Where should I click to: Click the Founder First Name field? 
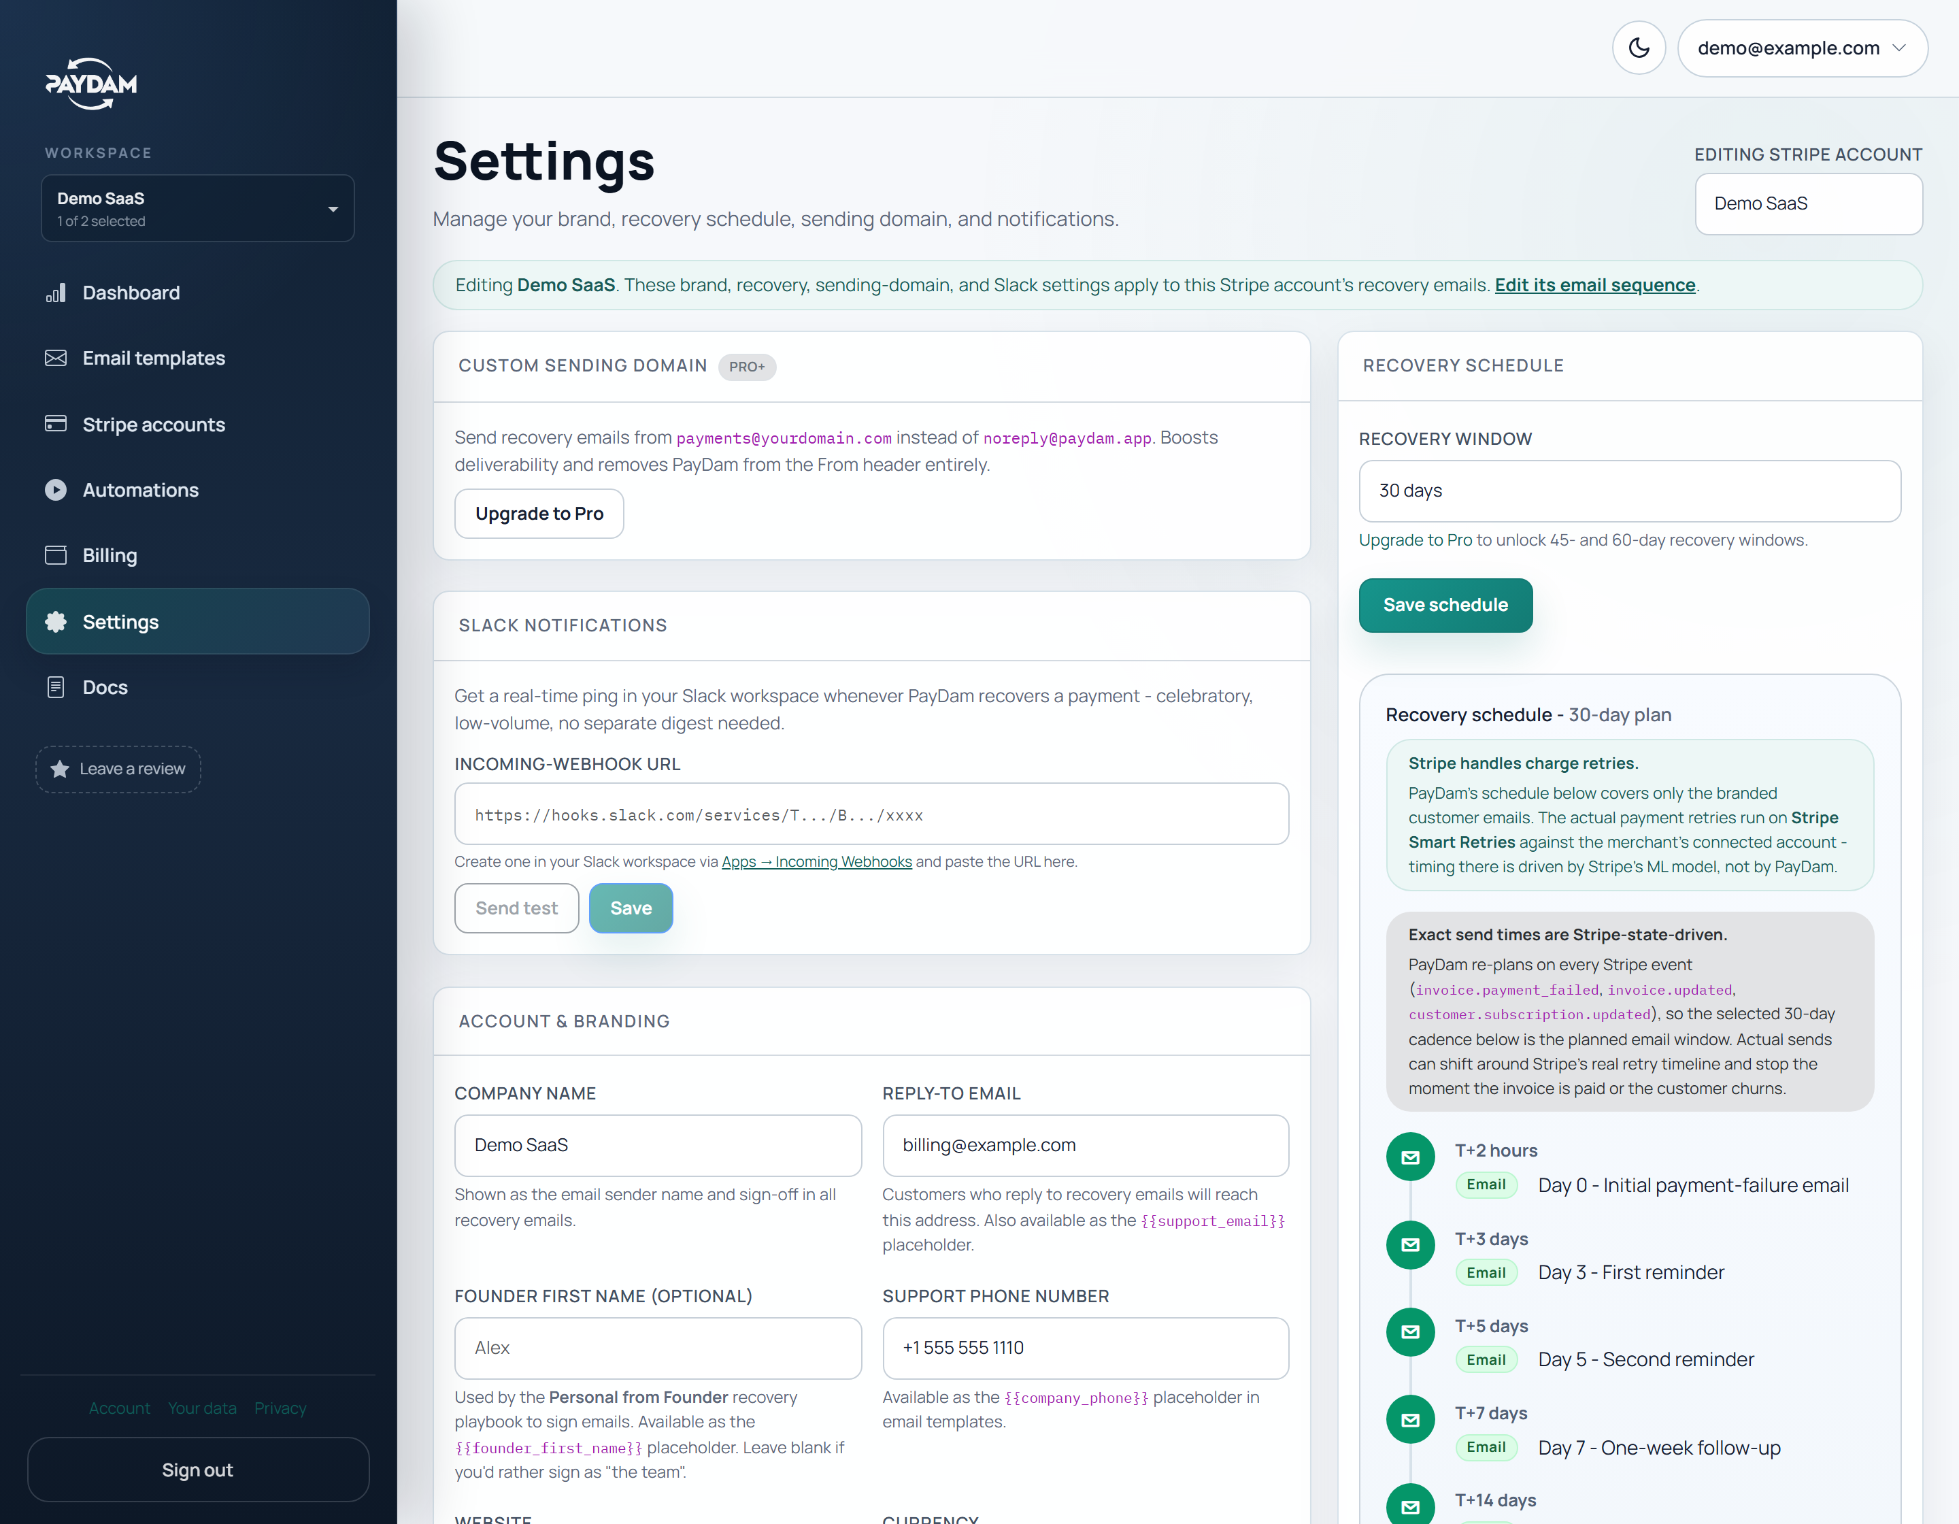pyautogui.click(x=658, y=1348)
